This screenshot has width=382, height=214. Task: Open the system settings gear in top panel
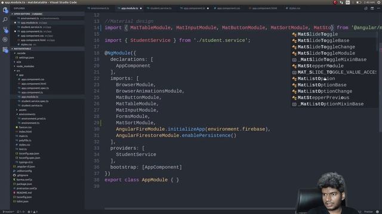379,2
